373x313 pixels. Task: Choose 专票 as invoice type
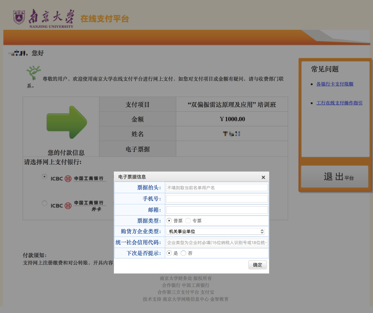point(188,221)
